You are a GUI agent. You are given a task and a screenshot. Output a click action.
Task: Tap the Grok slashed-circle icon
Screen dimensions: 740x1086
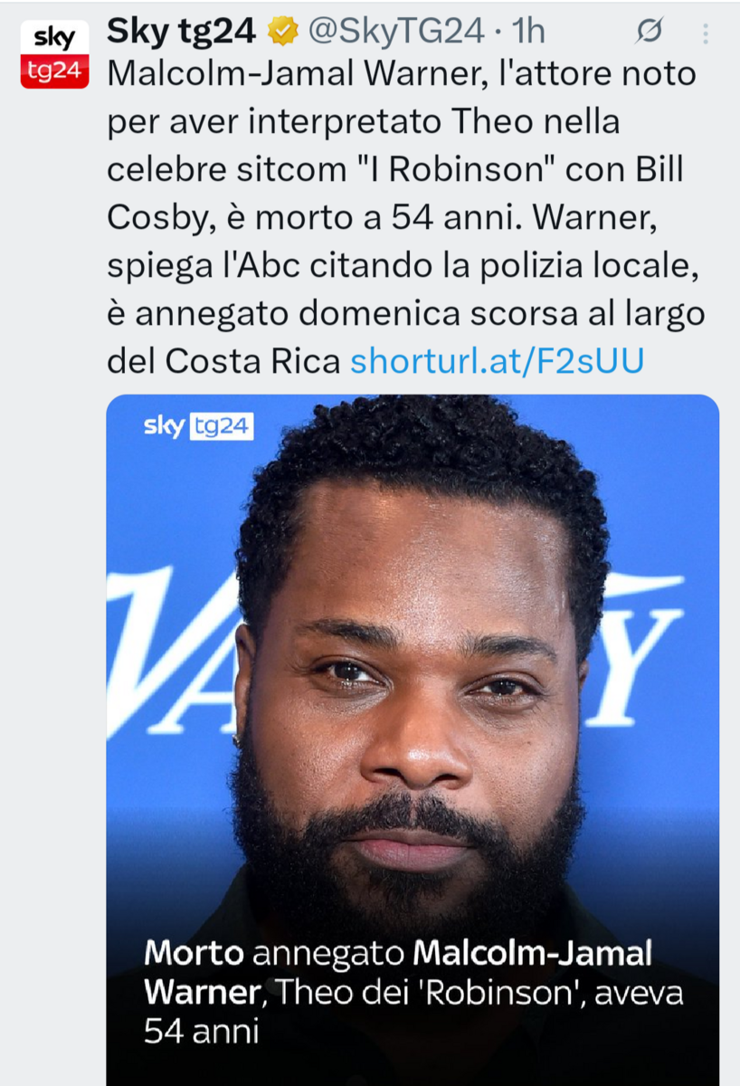pos(648,33)
